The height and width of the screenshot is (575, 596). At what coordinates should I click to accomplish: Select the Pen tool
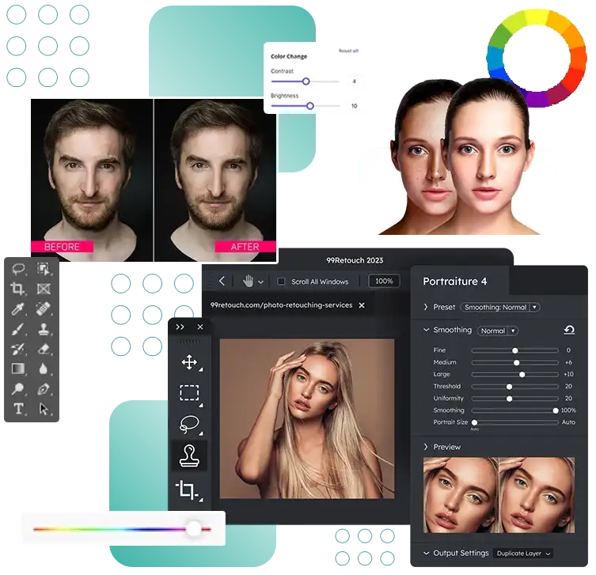44,389
